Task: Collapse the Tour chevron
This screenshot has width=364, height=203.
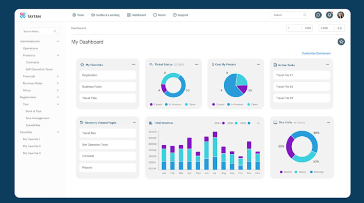Action: click(x=58, y=104)
